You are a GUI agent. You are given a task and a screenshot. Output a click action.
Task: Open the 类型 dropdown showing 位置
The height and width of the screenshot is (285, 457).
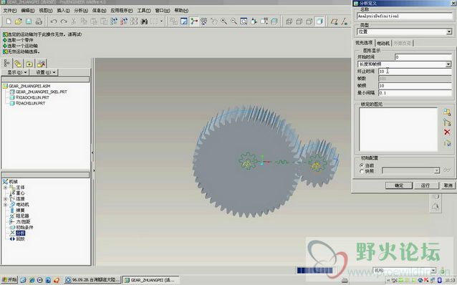point(405,32)
